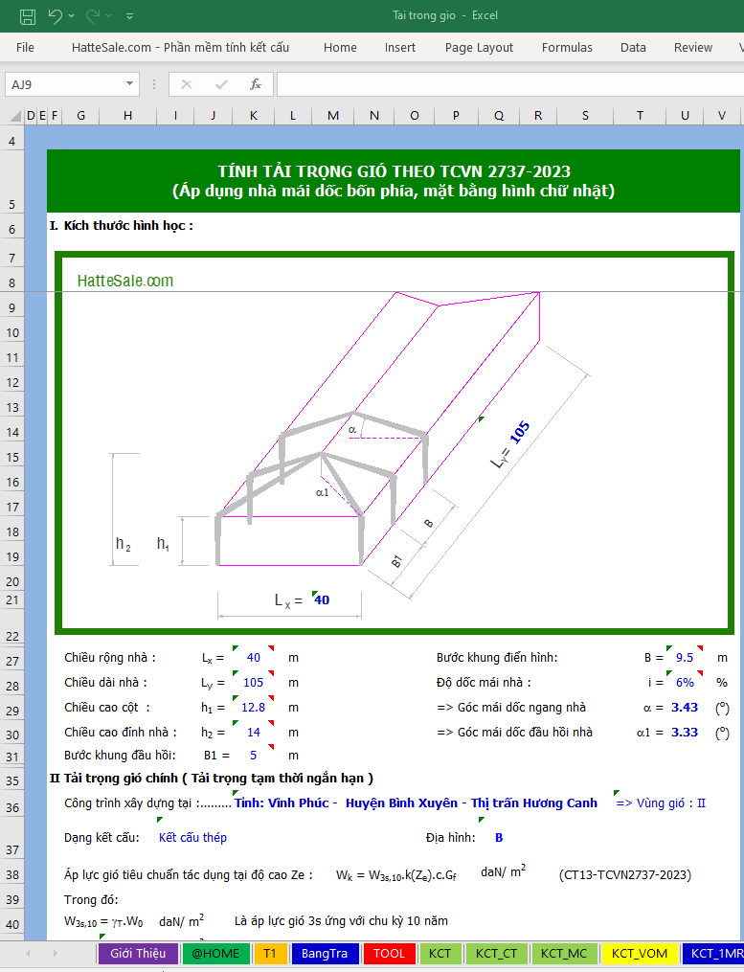The width and height of the screenshot is (744, 972).
Task: Expand the Name Box dropdown arrow
Action: tap(129, 83)
